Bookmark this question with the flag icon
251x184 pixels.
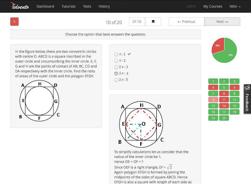pyautogui.click(x=153, y=22)
